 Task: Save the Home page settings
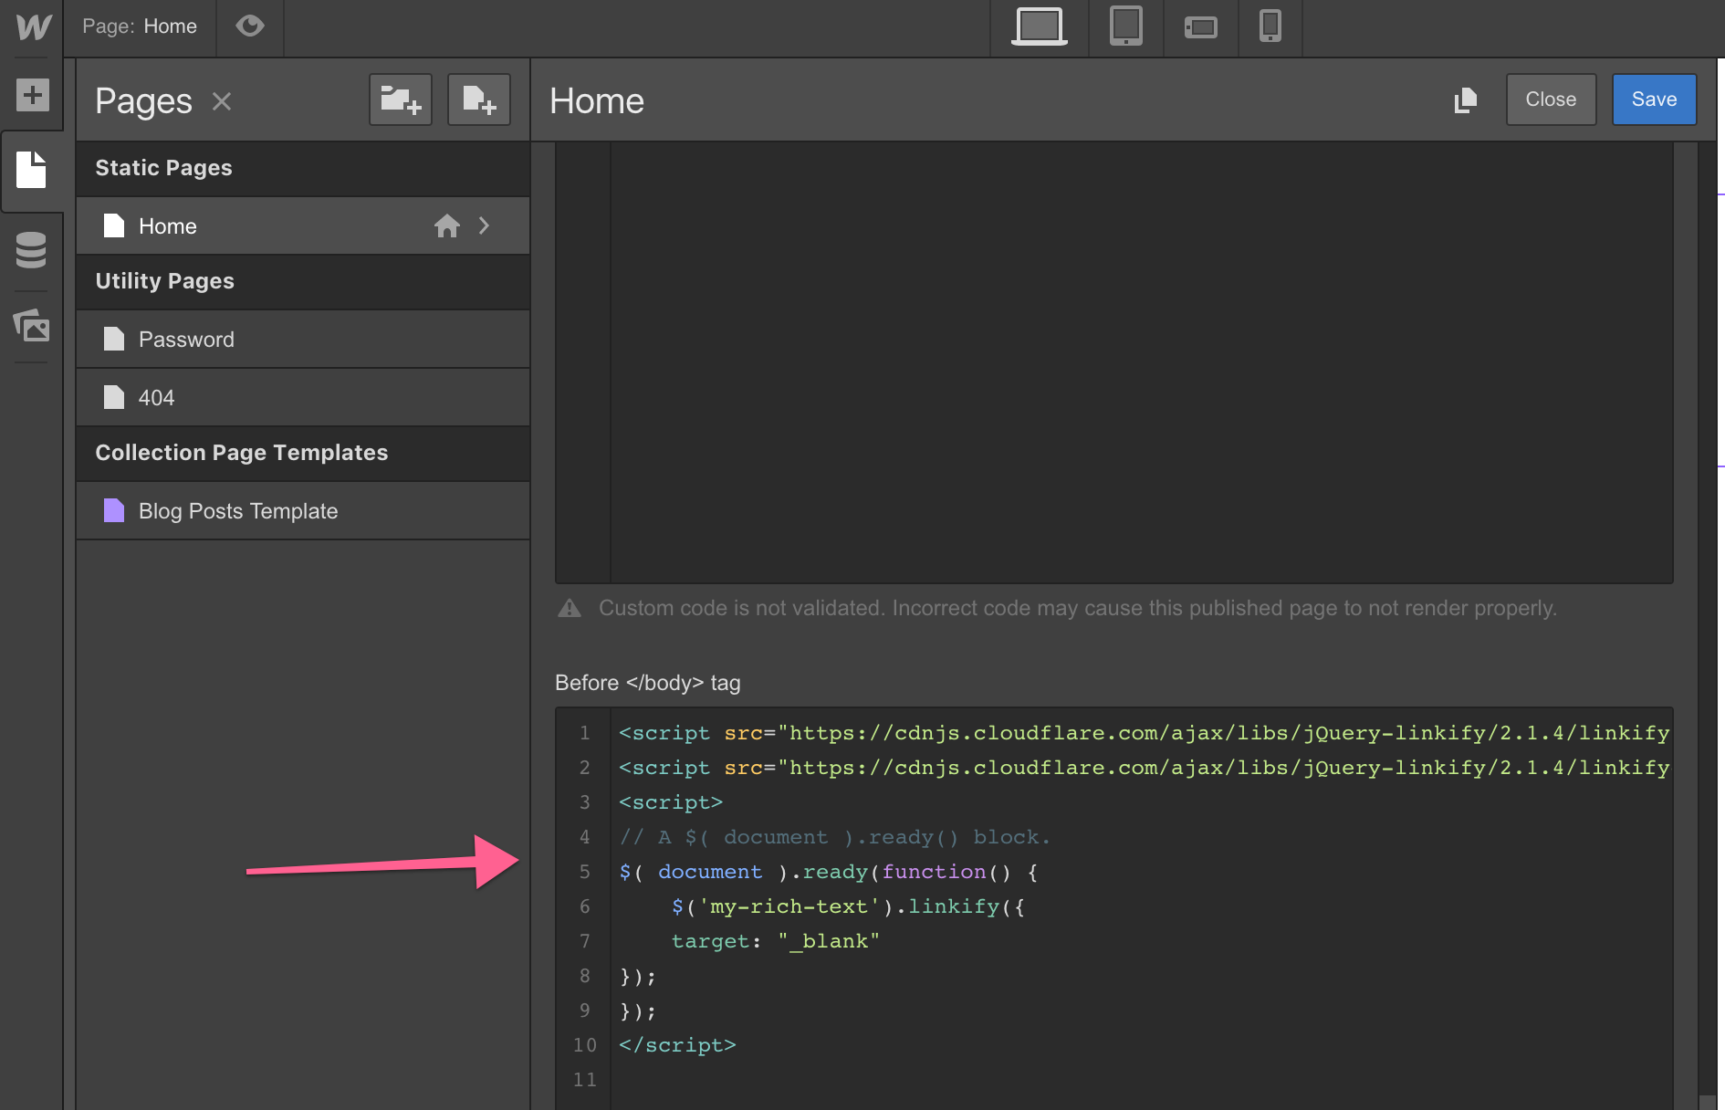(1653, 99)
